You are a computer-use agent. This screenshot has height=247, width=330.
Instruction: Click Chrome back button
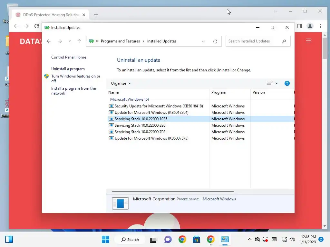tap(16, 26)
